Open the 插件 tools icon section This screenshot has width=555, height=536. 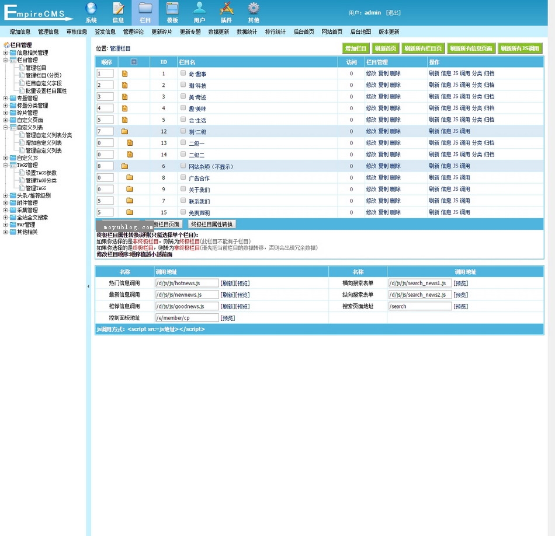point(227,12)
